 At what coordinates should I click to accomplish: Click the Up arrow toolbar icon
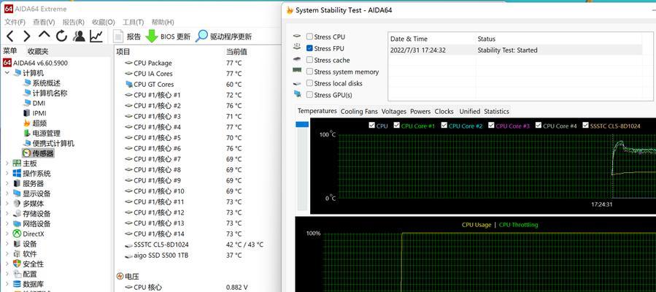point(44,36)
